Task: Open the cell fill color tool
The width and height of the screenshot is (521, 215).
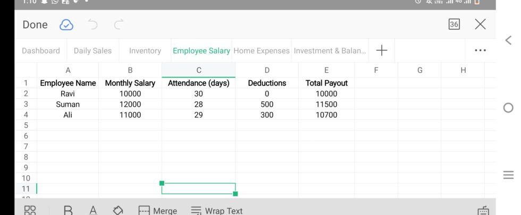Action: tap(118, 210)
